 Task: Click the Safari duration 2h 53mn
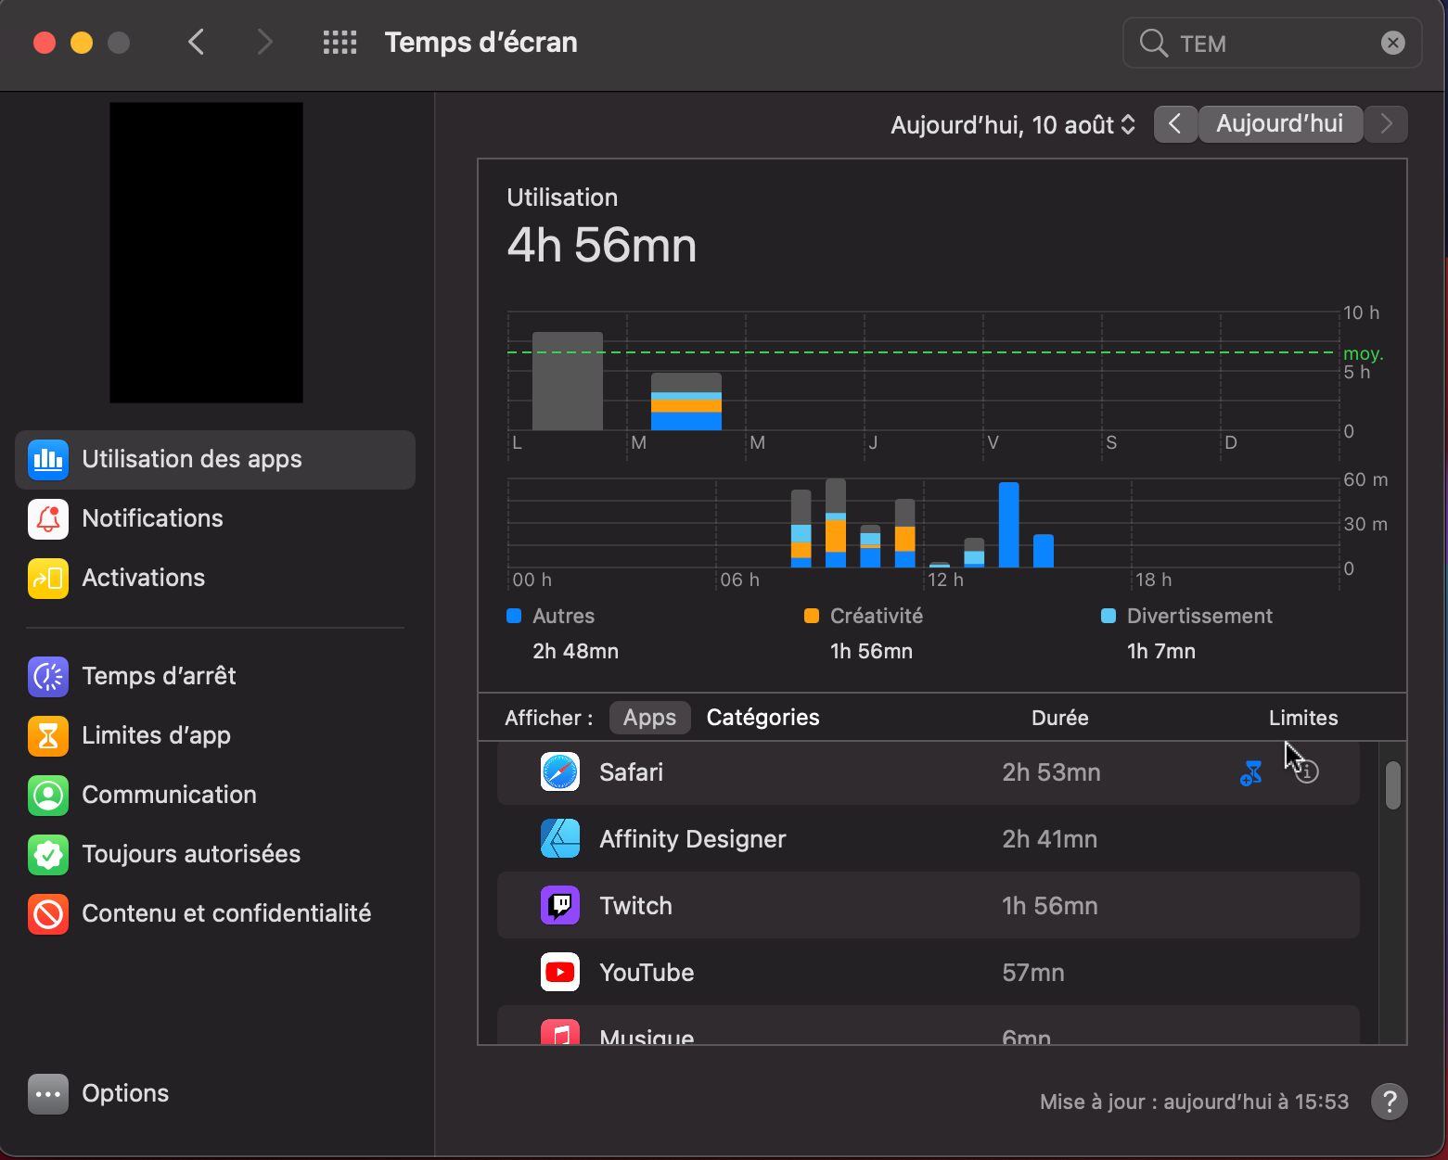coord(1051,772)
